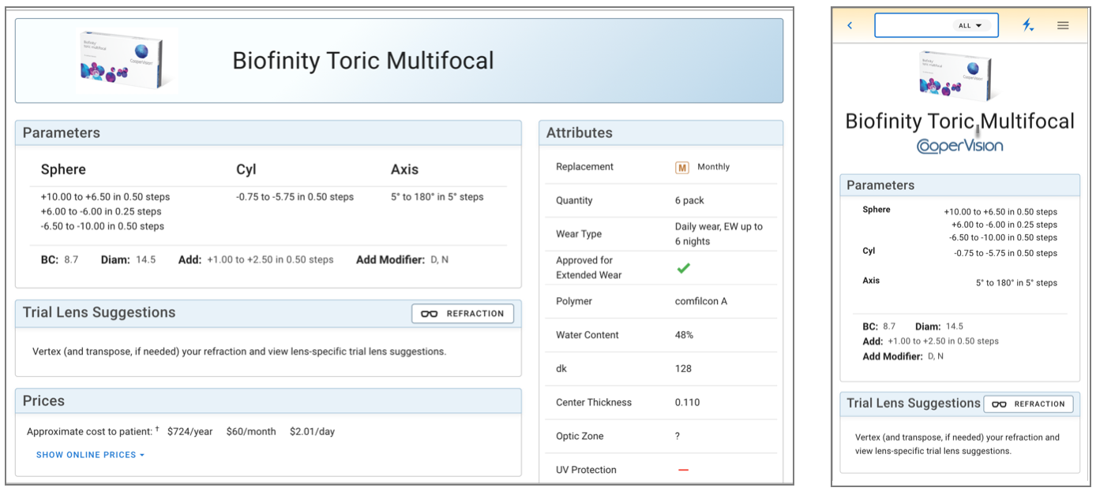Click the CooperVision brand logo
This screenshot has width=1096, height=495.
(x=959, y=146)
